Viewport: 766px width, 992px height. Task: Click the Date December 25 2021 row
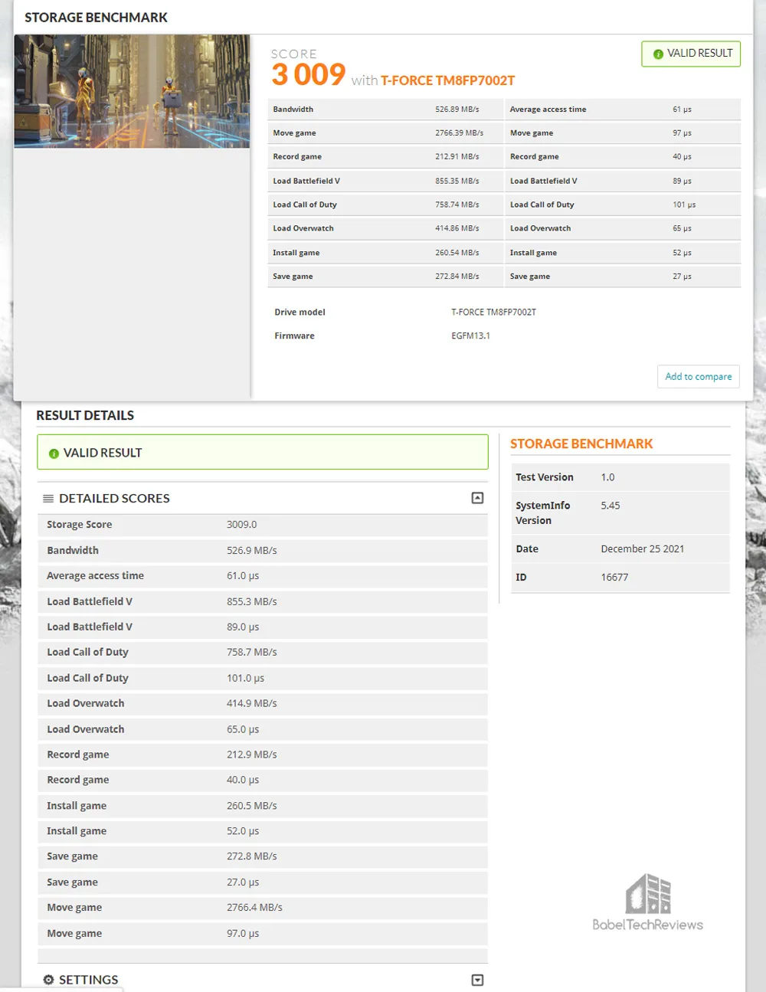pos(620,549)
